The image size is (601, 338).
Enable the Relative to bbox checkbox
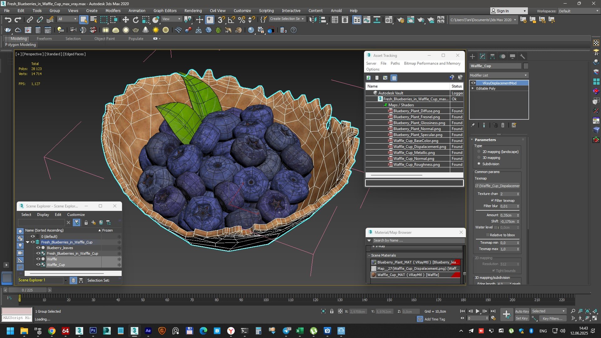point(488,235)
